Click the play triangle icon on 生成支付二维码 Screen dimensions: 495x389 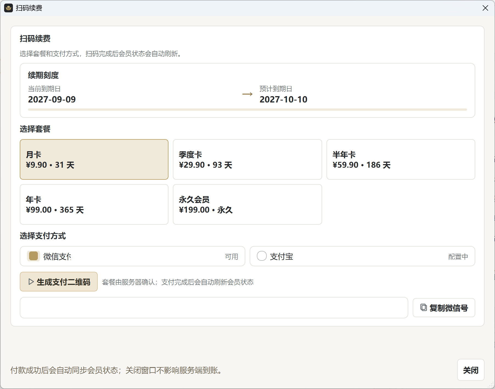(31, 282)
